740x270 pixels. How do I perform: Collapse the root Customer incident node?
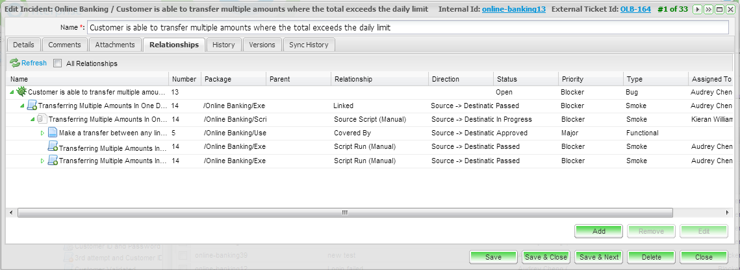[12, 93]
